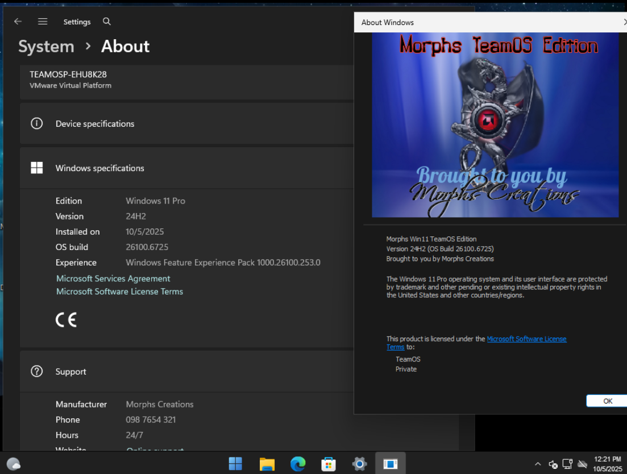Viewport: 627px width, 474px height.
Task: Open Microsoft Edge from the taskbar
Action: coord(298,464)
